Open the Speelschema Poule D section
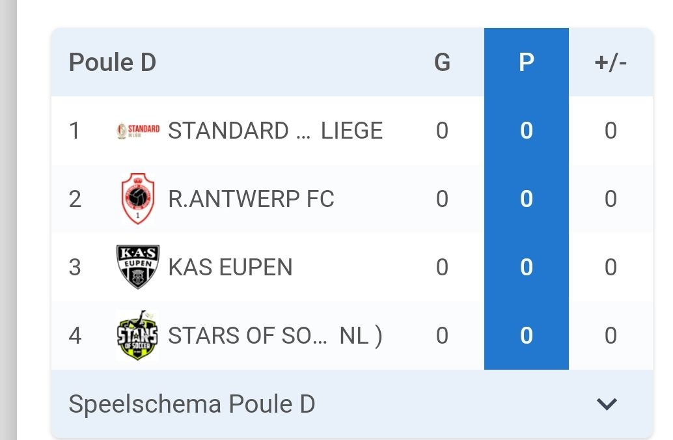 tap(192, 404)
